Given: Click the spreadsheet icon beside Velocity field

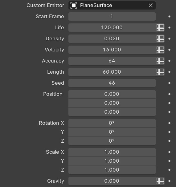Looking at the screenshot, I should 160,50.
